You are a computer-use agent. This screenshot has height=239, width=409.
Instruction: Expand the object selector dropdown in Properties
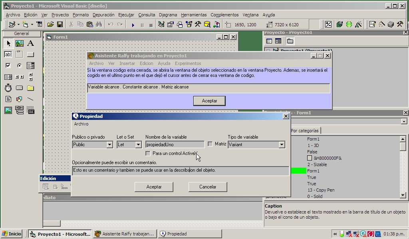[404, 121]
